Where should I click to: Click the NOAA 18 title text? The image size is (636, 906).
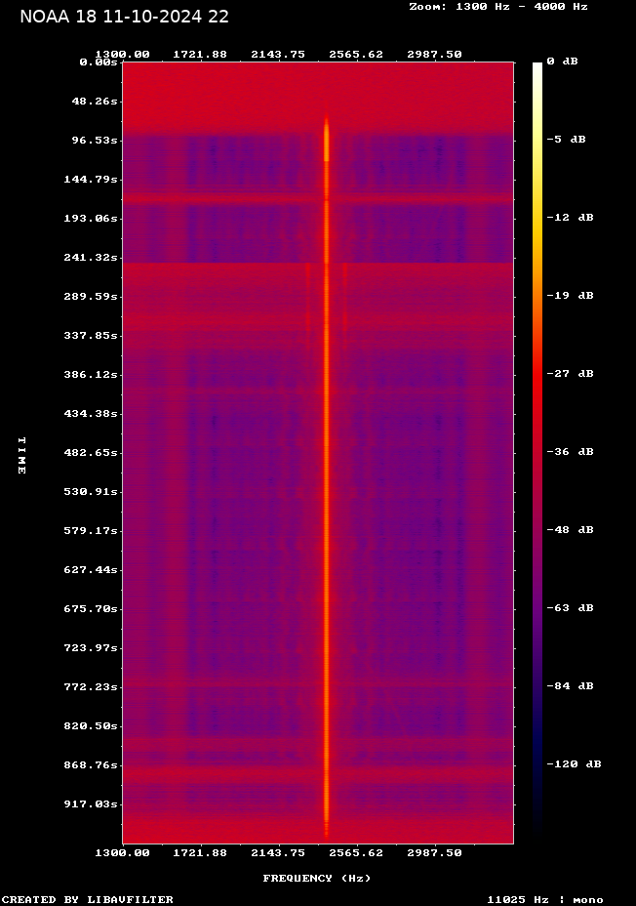click(125, 17)
